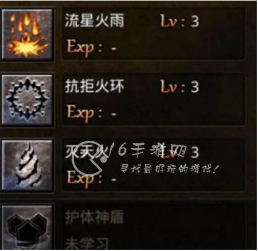The height and width of the screenshot is (251, 258).
Task: Select the 灭天火 flame skill icon
Action: pyautogui.click(x=27, y=165)
